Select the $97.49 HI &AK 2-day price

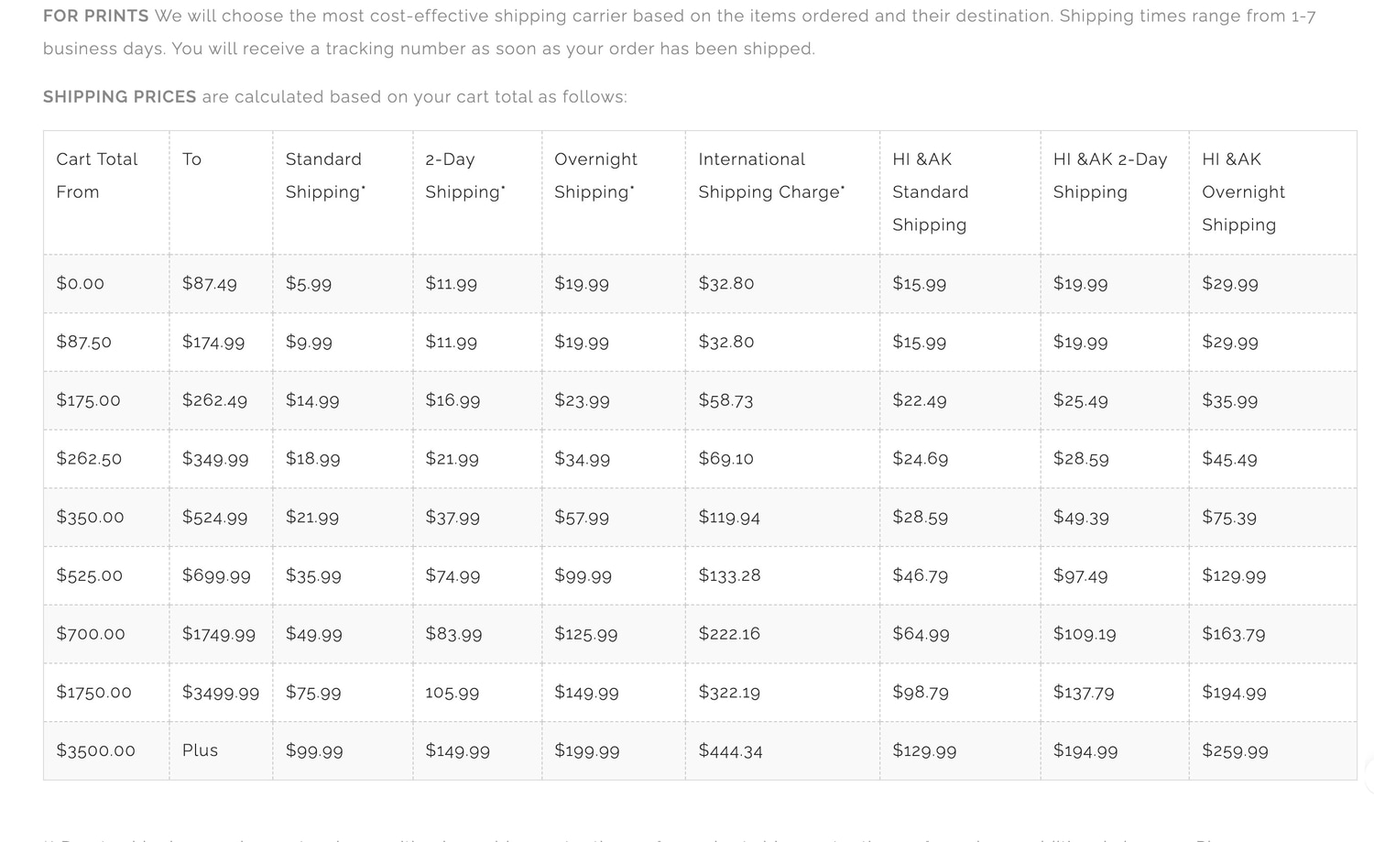1080,576
